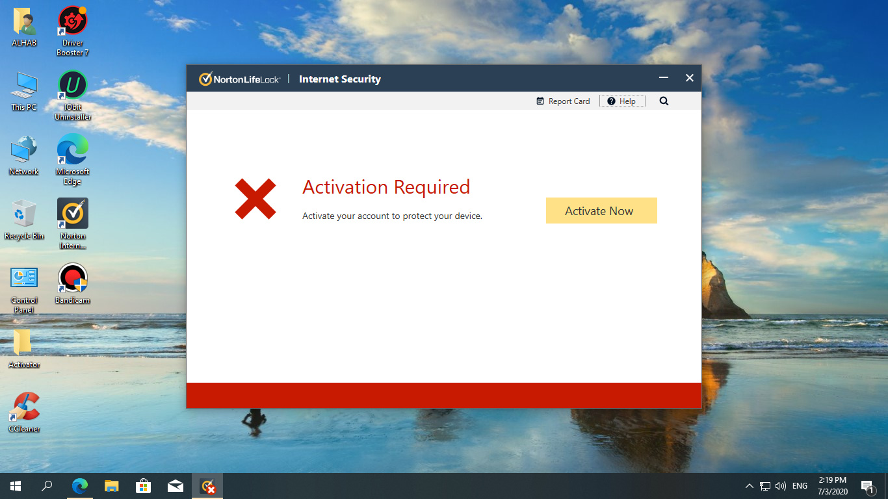Viewport: 888px width, 499px height.
Task: Select the CCleaner desktop shortcut
Action: (x=24, y=413)
